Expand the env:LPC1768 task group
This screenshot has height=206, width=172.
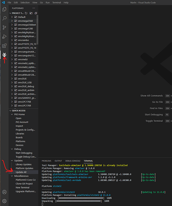tap(12, 102)
